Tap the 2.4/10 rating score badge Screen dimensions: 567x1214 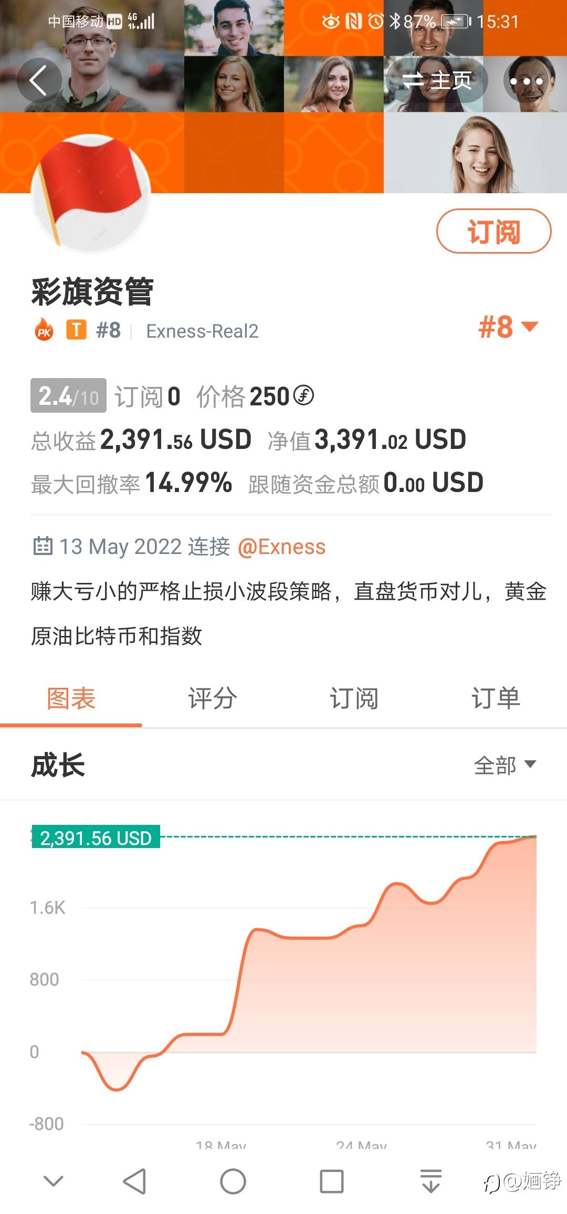pos(68,396)
